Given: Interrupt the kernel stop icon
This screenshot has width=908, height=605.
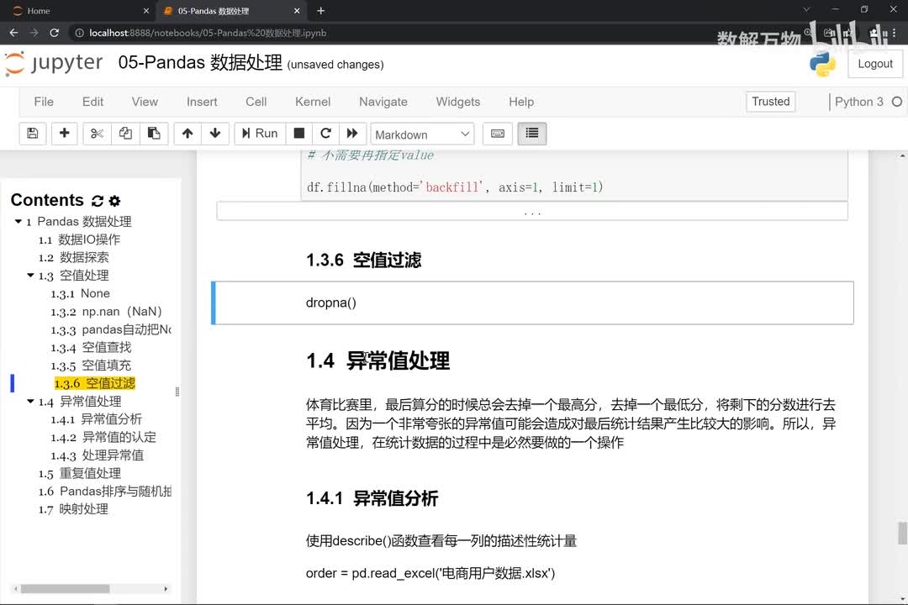Looking at the screenshot, I should pos(298,134).
